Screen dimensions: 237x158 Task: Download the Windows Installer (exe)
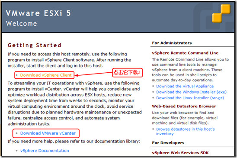point(191,92)
